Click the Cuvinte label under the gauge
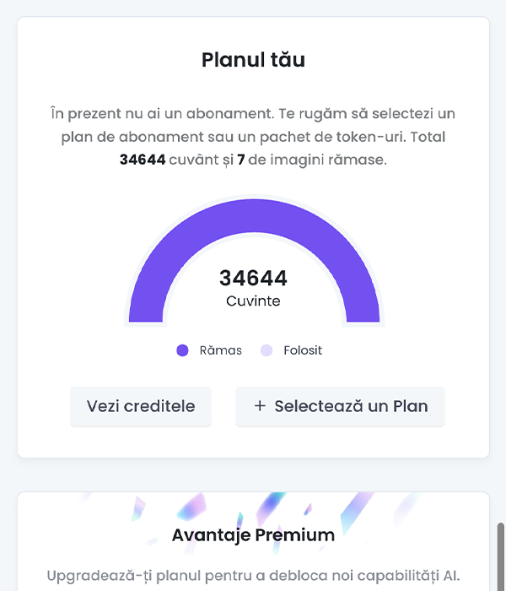506x591 pixels. 253,301
